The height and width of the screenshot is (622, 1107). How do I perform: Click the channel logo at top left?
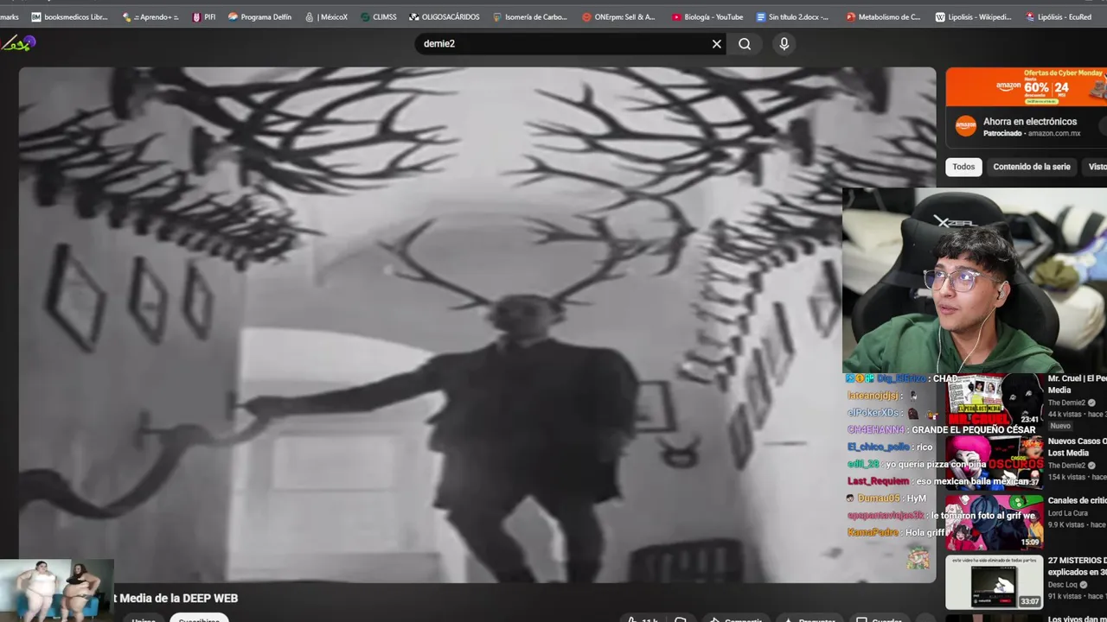[x=18, y=43]
